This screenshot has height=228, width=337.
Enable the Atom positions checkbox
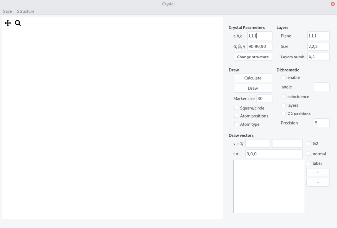(236, 116)
